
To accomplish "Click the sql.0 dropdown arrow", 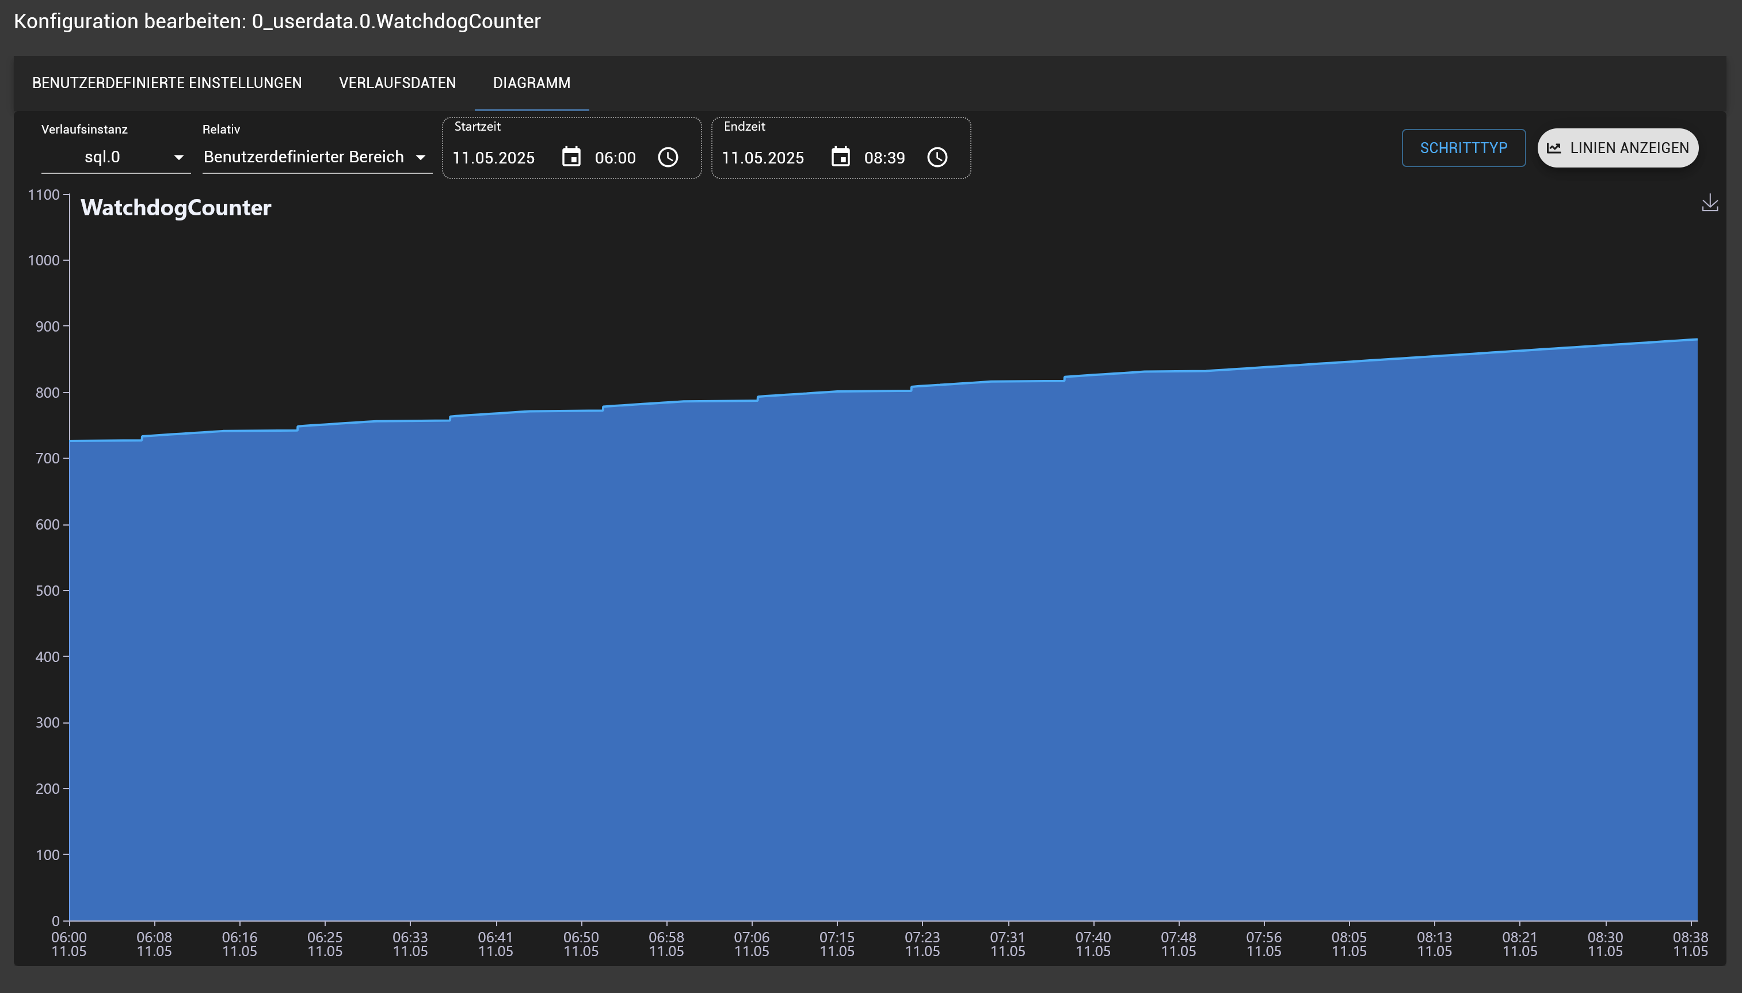I will (178, 158).
